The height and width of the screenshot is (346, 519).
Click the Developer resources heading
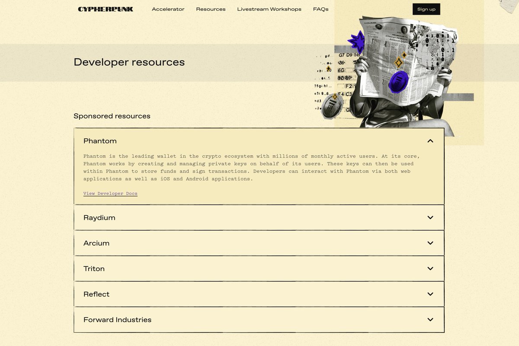tap(129, 62)
